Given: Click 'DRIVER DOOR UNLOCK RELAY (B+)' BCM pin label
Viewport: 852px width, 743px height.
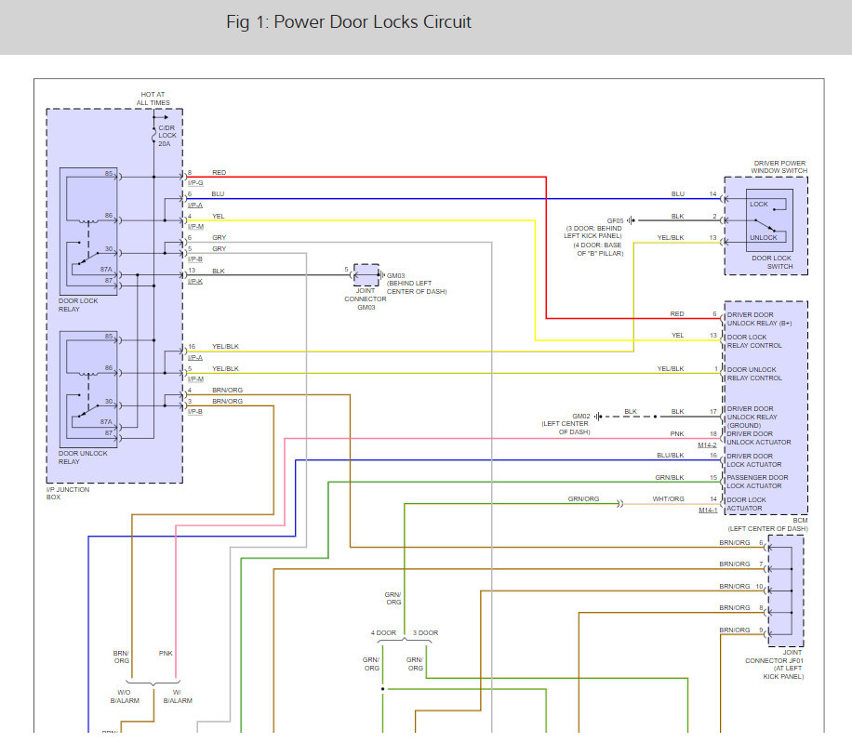Looking at the screenshot, I should 759,319.
